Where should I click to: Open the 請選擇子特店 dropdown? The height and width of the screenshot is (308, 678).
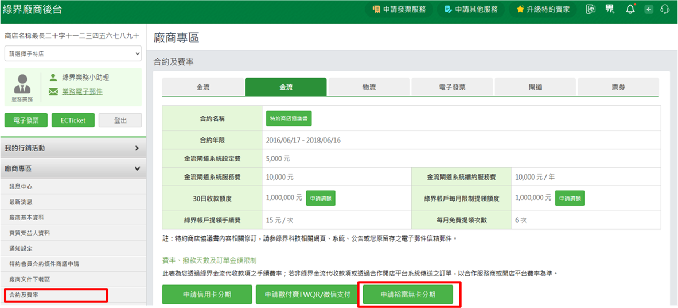tap(73, 54)
